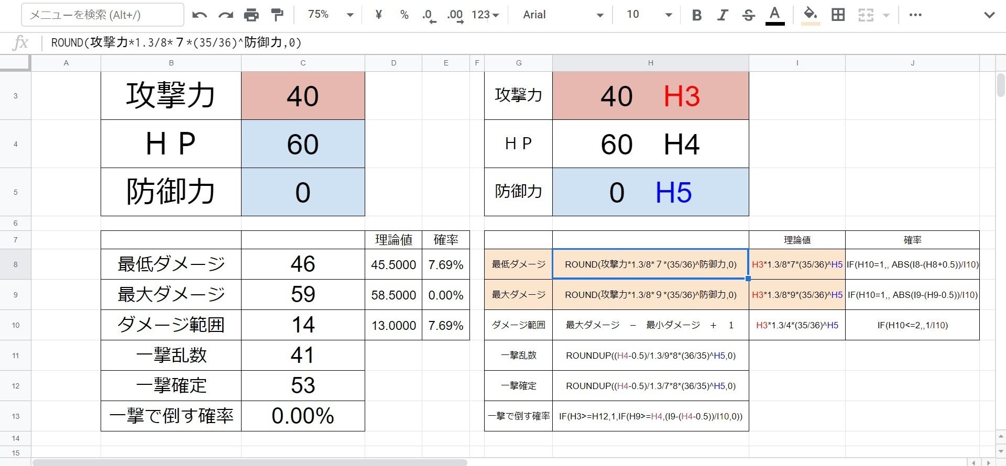This screenshot has height=466, width=1006.
Task: Open the Arial font dropdown
Action: [x=563, y=15]
